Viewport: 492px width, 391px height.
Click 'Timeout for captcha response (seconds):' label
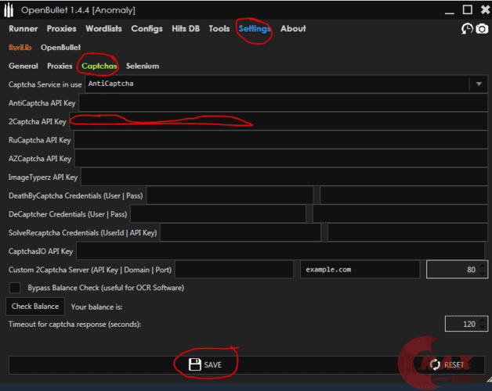click(x=74, y=325)
